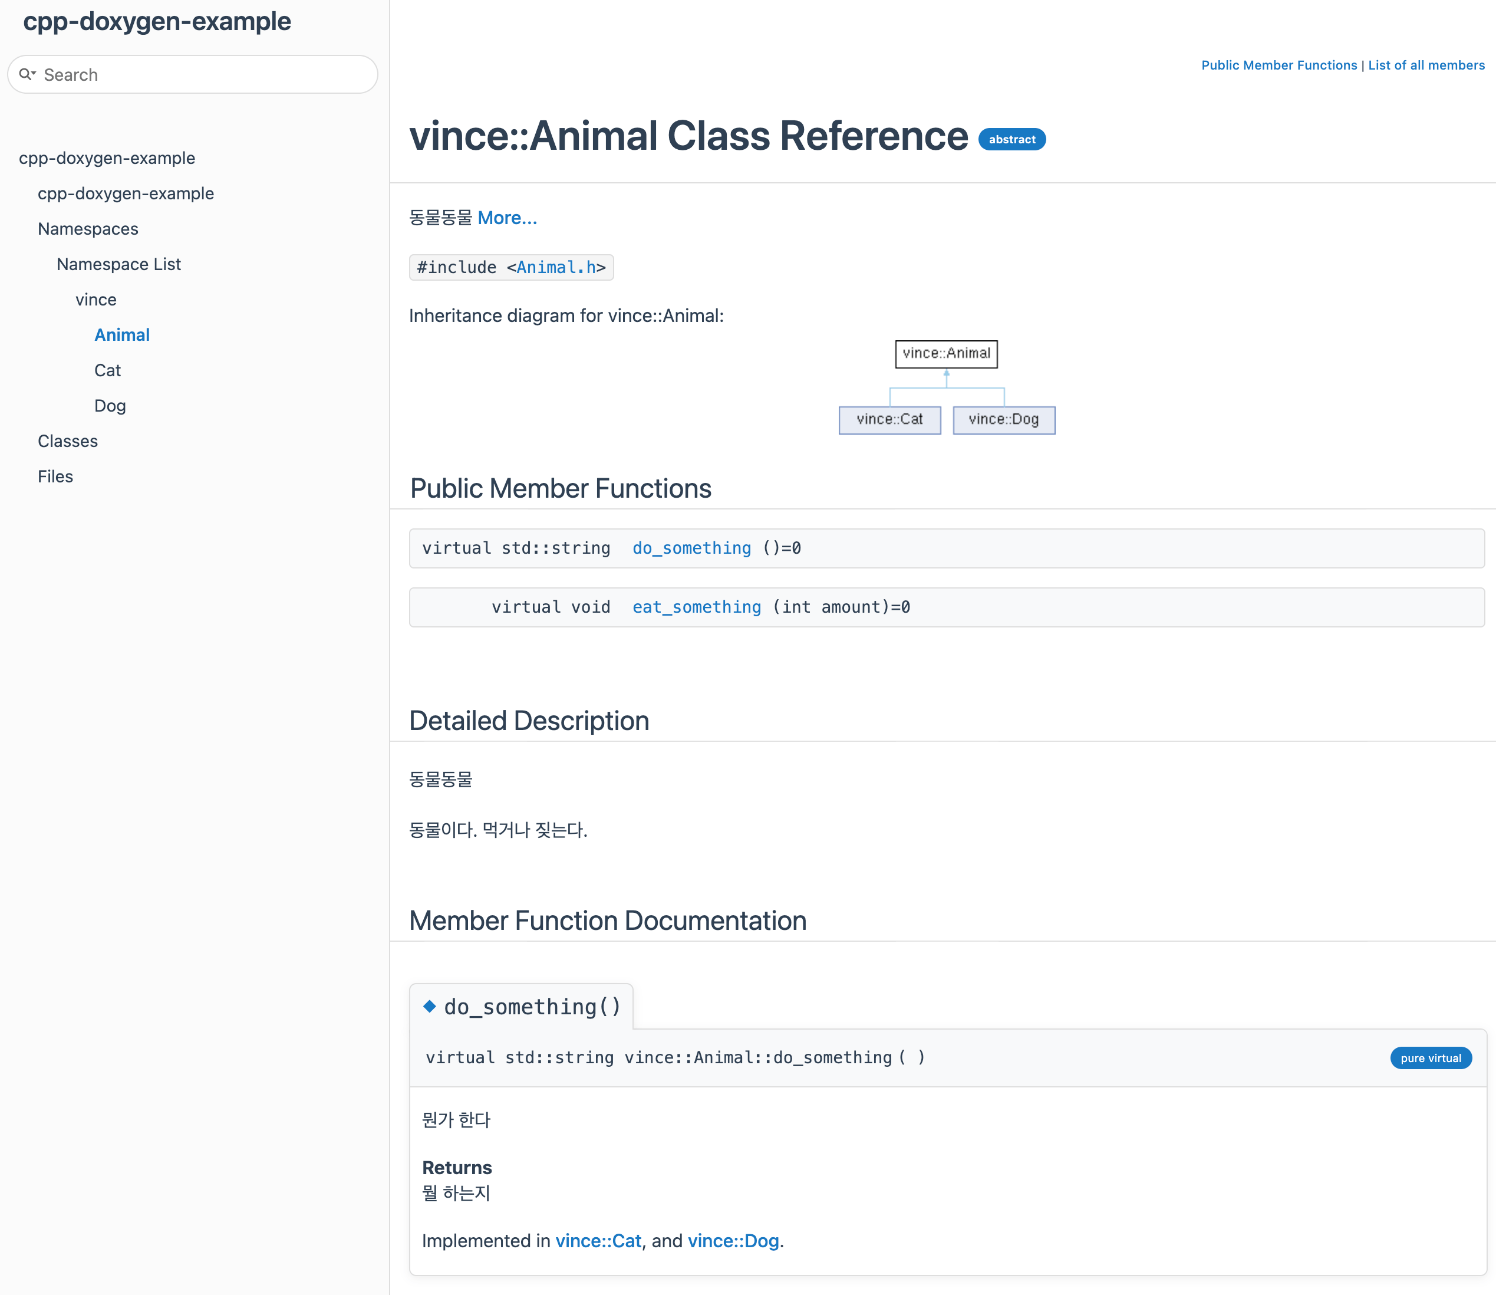Jump to Public Member Functions link at top
The image size is (1496, 1295).
pyautogui.click(x=1278, y=65)
